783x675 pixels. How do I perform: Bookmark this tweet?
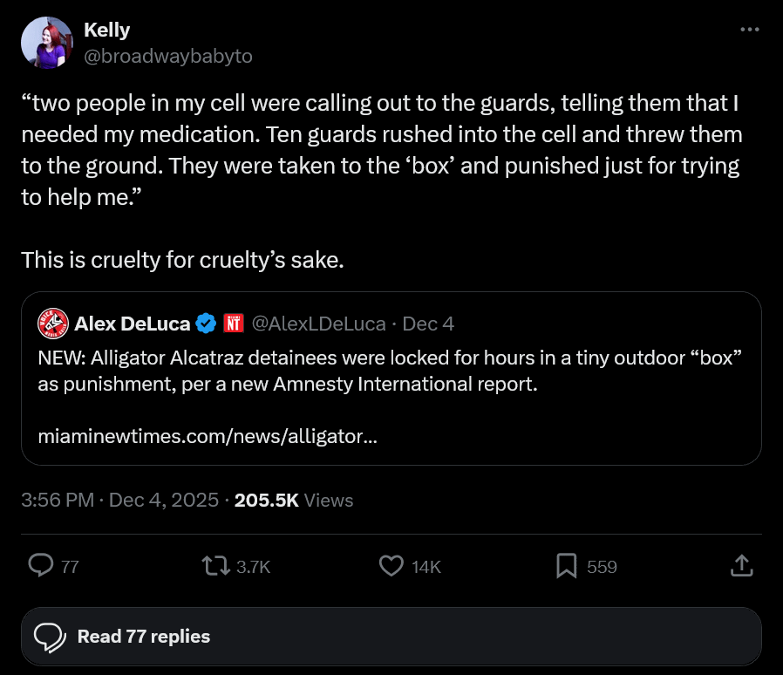click(567, 566)
